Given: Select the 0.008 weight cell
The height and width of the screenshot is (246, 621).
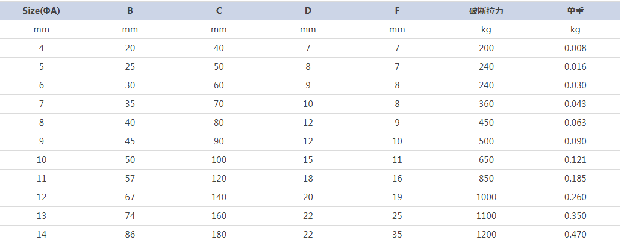Looking at the screenshot, I should 575,48.
